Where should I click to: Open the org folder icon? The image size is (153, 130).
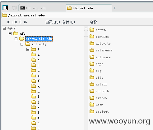coord(92,71)
